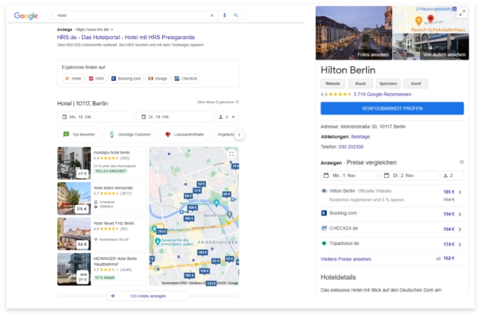The image size is (481, 317).
Task: Select the HRS results chip
Action: click(x=96, y=79)
